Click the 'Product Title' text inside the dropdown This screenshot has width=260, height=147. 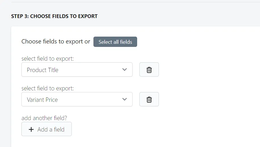43,70
